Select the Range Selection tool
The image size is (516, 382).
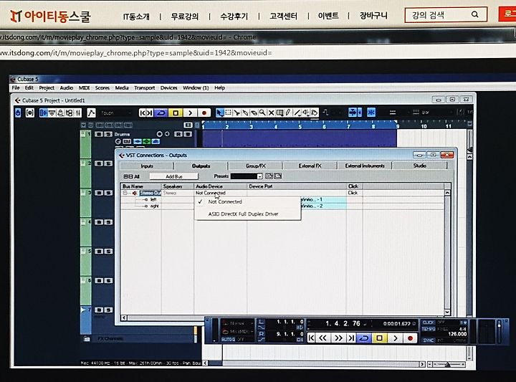[x=228, y=113]
